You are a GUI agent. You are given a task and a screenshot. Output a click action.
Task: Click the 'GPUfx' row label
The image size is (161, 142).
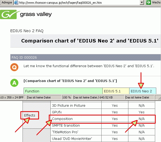point(57,112)
